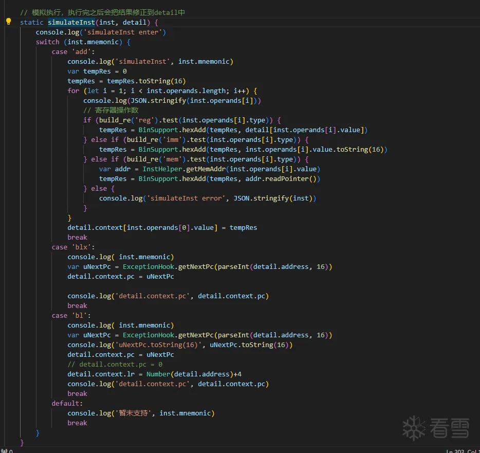This screenshot has width=480, height=453.
Task: Click the Ln 303 cursor position indicator
Action: [x=463, y=451]
